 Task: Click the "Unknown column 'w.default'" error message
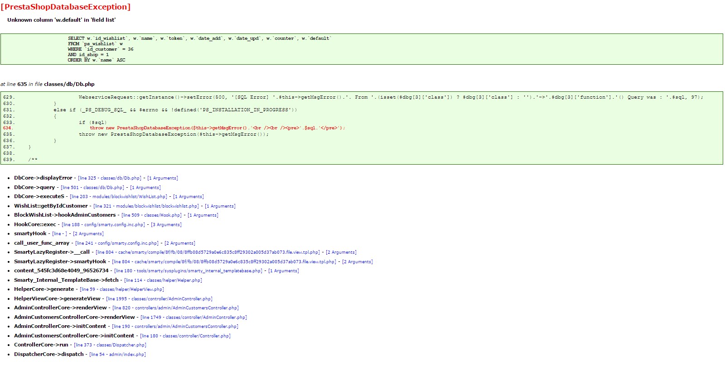[x=61, y=20]
